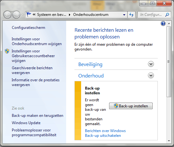Open Configuratiescherm home link
The width and height of the screenshot is (174, 147).
tap(28, 28)
